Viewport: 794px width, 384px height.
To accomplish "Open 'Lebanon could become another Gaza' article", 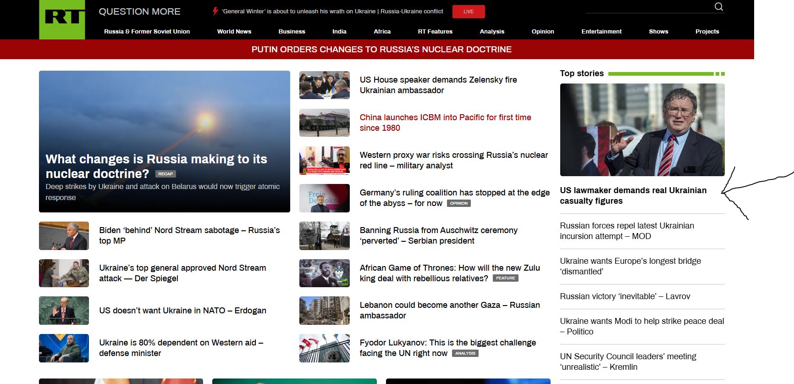I will point(450,310).
